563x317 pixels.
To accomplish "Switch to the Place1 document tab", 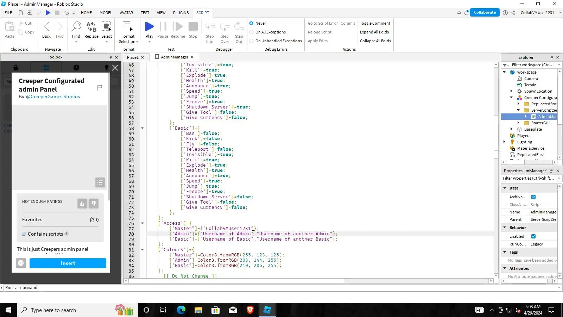I will [133, 57].
